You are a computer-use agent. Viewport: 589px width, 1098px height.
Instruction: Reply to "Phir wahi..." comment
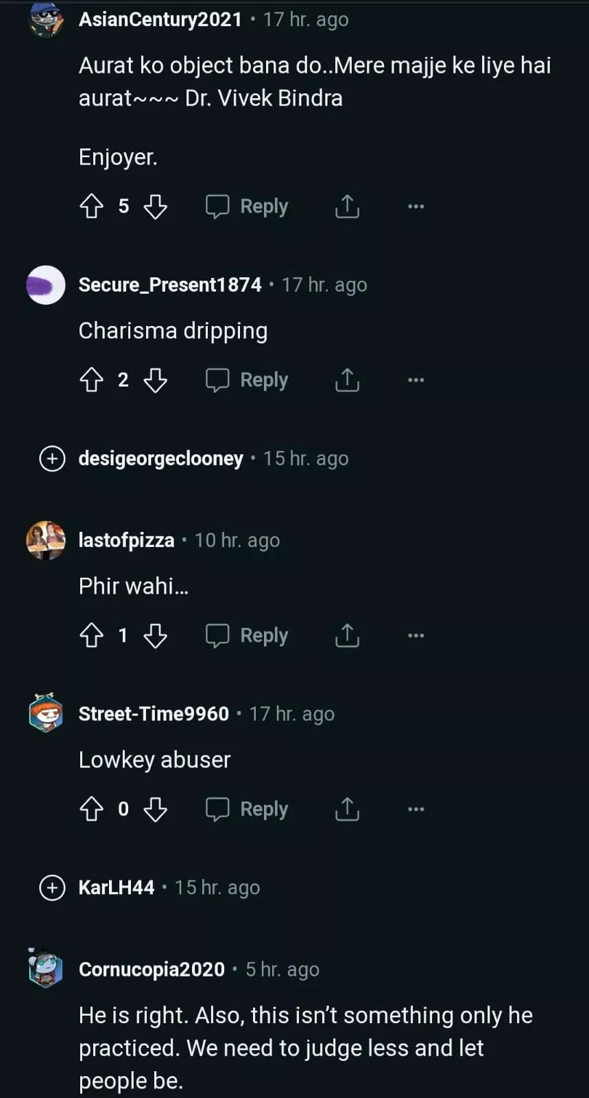(x=248, y=635)
